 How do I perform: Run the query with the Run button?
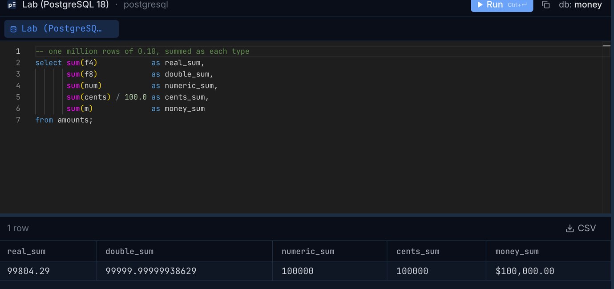pos(502,5)
